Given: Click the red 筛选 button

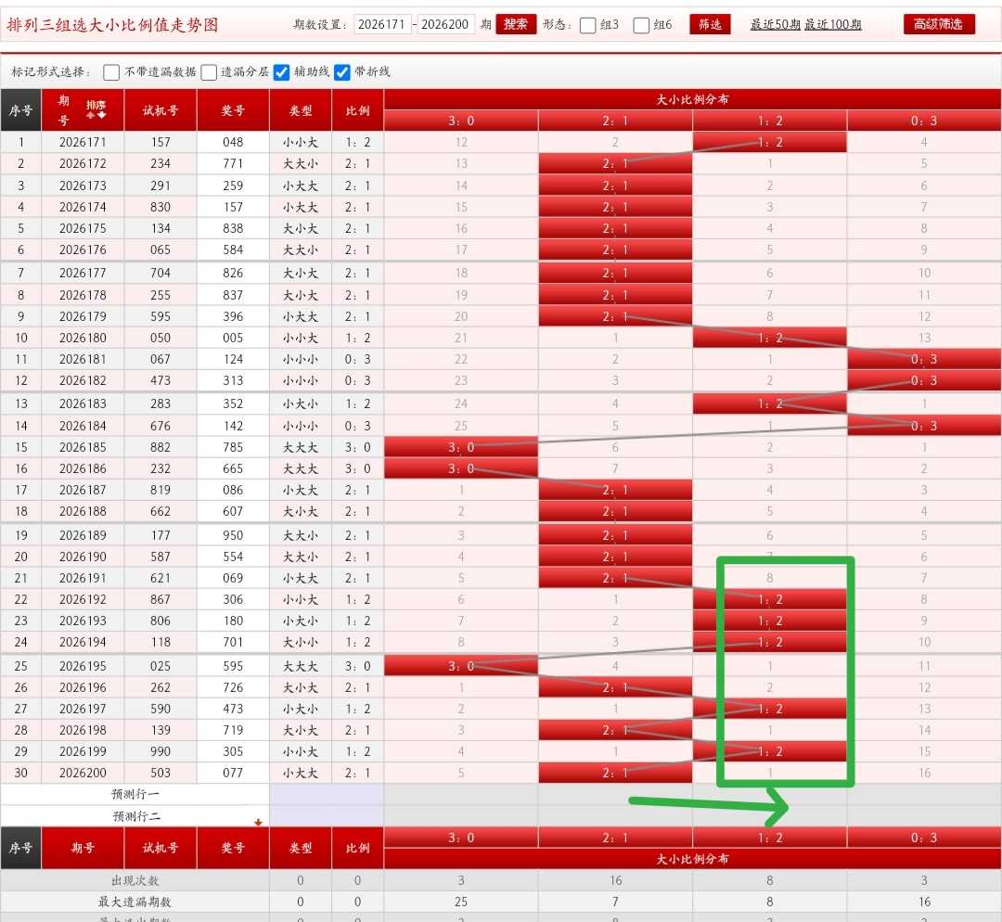Looking at the screenshot, I should point(710,24).
